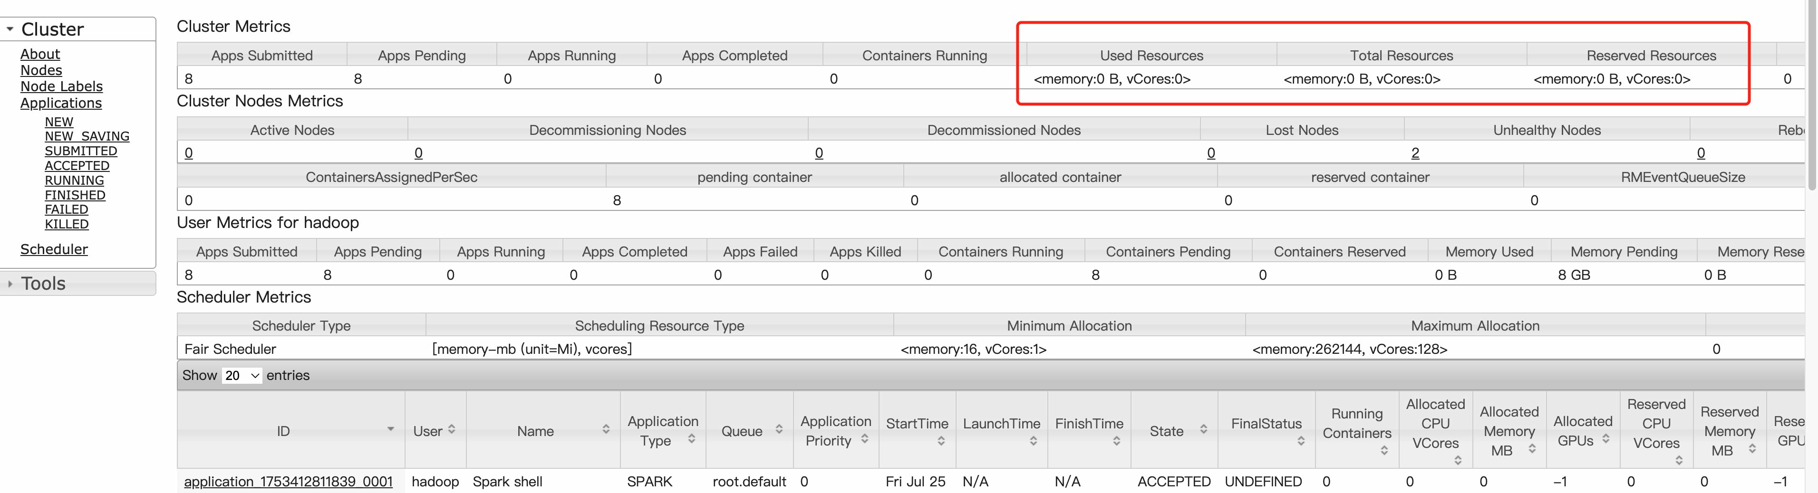Sort by Allocated GPUs arrows
Image resolution: width=1818 pixels, height=493 pixels.
1605,439
